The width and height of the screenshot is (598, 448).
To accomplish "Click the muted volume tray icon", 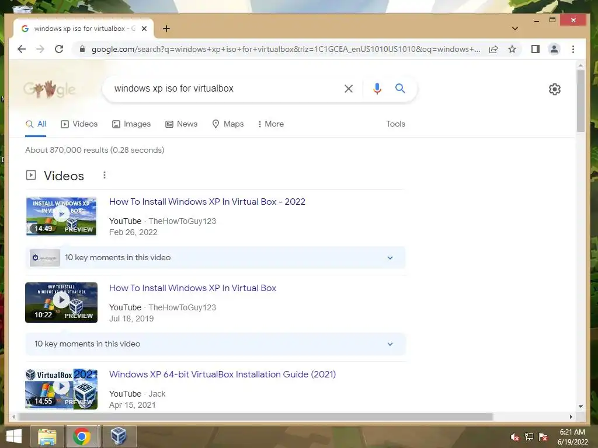I will tap(515, 437).
